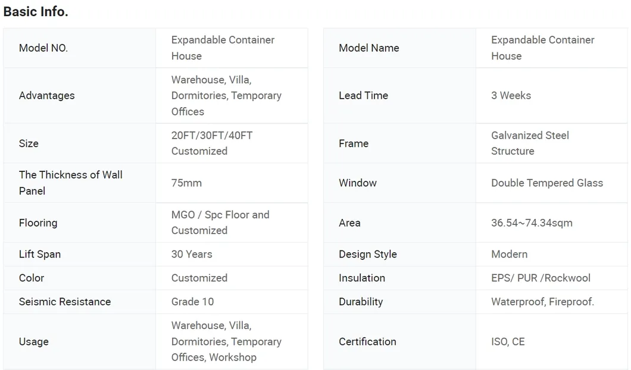Click the Expandable Container House model name value
The height and width of the screenshot is (370, 631).
tap(542, 48)
